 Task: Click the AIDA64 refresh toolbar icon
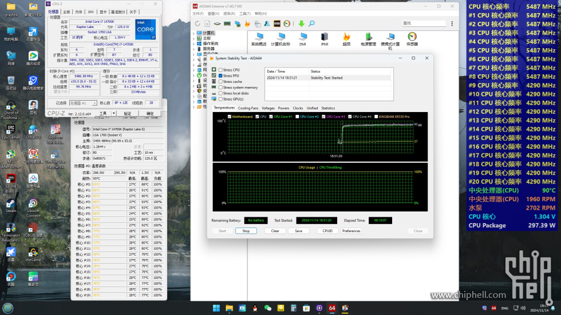coord(197,23)
